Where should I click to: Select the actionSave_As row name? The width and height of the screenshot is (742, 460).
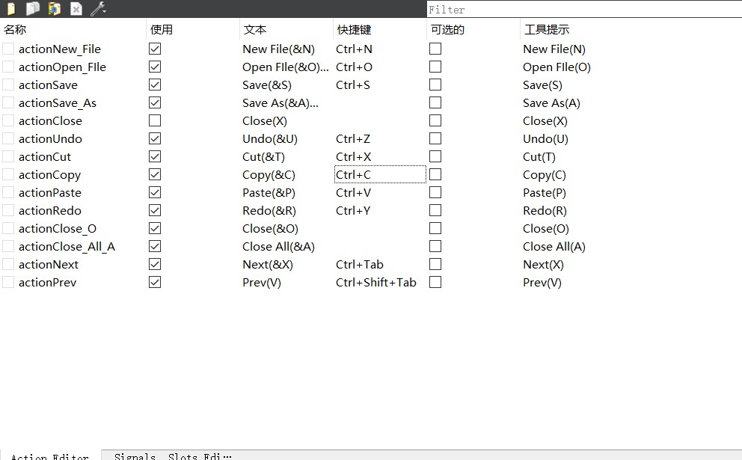tap(58, 103)
